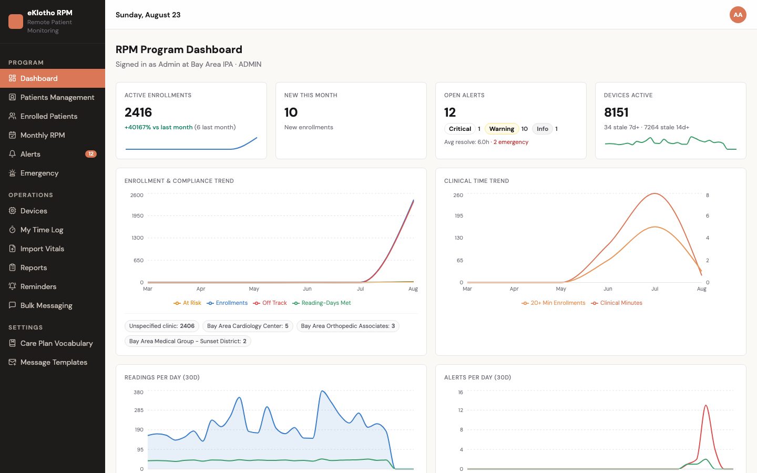Open Message Templates settings

[53, 362]
